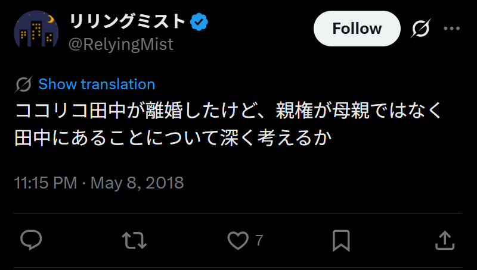The height and width of the screenshot is (270, 477).
Task: Reply to the post via speech bubble
Action: 31,240
